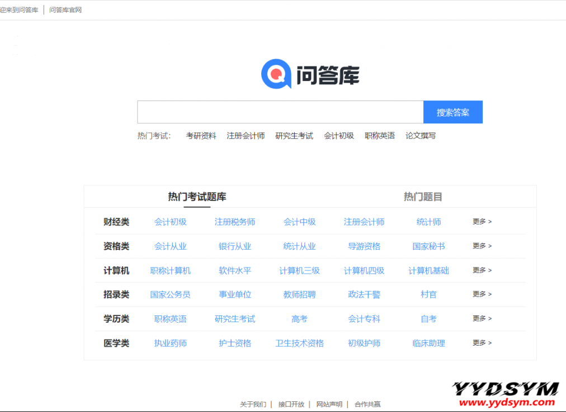Select the 热门考试题库 tab
Screen dimensions: 566x412
point(197,197)
